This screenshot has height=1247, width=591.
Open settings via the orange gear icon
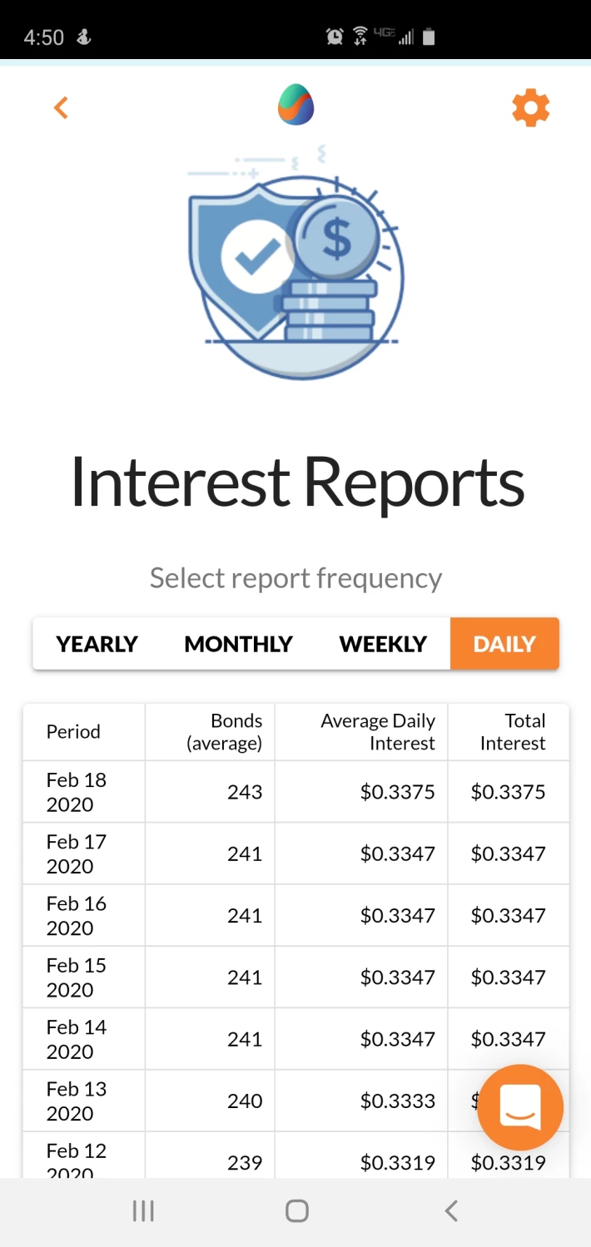point(530,108)
